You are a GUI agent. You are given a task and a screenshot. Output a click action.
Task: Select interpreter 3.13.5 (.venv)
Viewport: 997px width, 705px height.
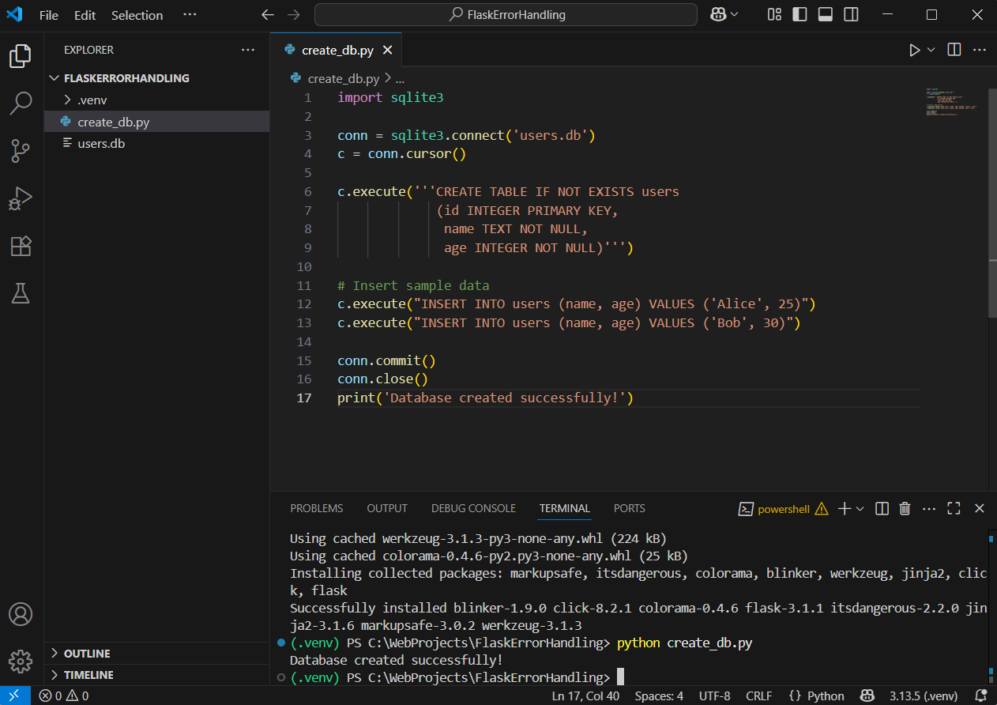pyautogui.click(x=924, y=696)
